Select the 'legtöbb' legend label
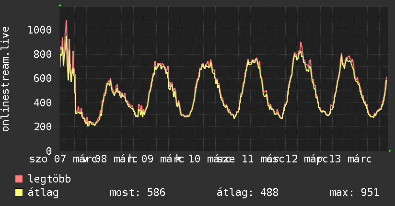 point(49,179)
